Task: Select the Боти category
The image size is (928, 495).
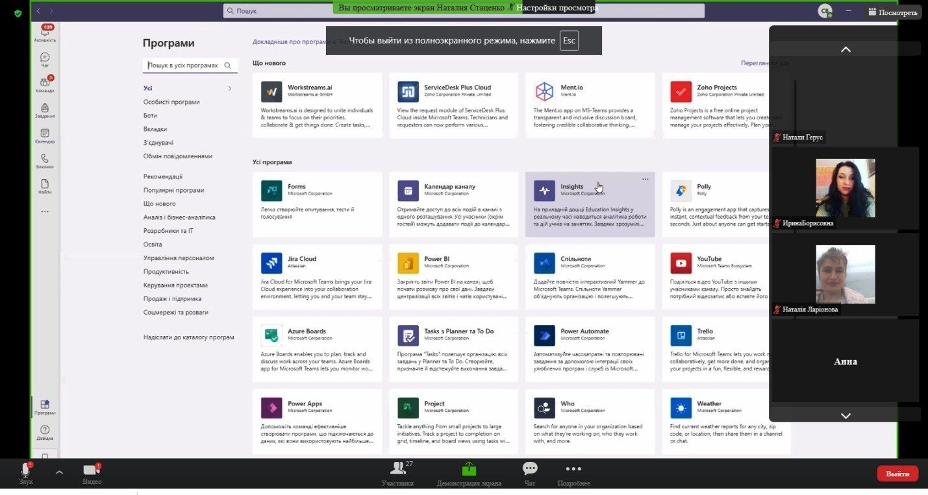Action: [x=150, y=115]
